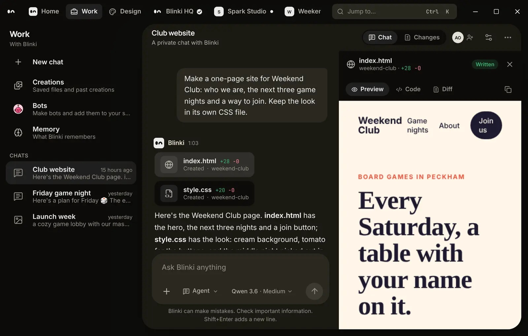Click Game nights link in preview
This screenshot has height=336, width=528.
[417, 125]
